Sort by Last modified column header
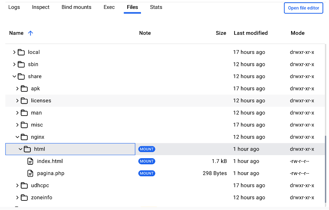 [x=251, y=33]
